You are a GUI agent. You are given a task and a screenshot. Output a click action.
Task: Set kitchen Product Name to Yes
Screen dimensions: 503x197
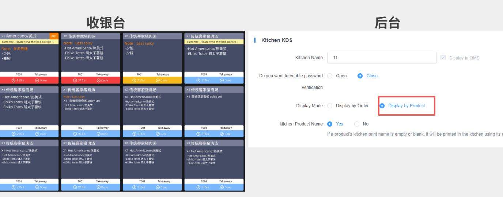coord(330,124)
